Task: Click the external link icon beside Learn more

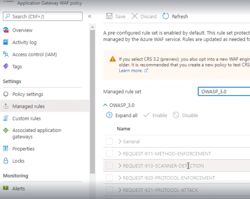Action: point(146,70)
